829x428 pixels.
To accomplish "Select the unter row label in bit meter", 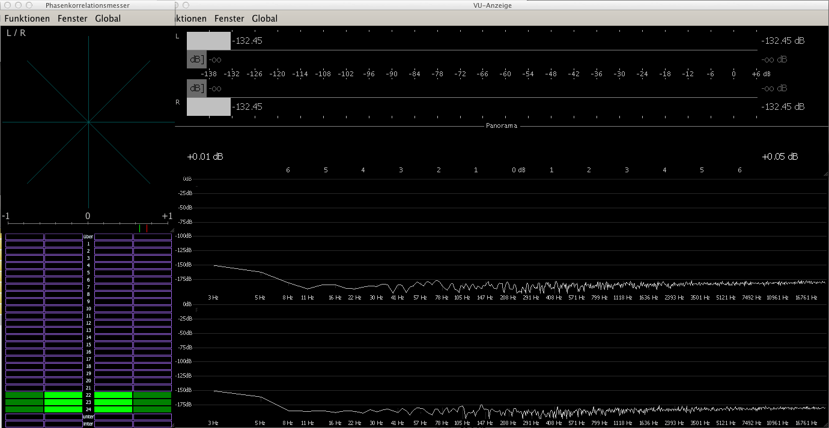I will coord(88,417).
